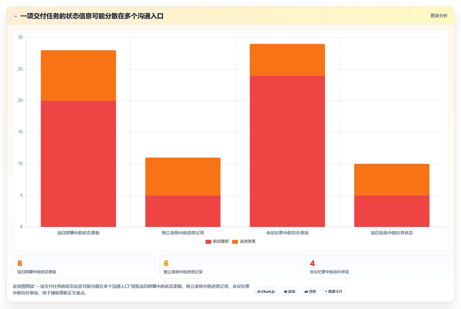Select the 表格 tag
The width and height of the screenshot is (461, 309).
(x=290, y=291)
